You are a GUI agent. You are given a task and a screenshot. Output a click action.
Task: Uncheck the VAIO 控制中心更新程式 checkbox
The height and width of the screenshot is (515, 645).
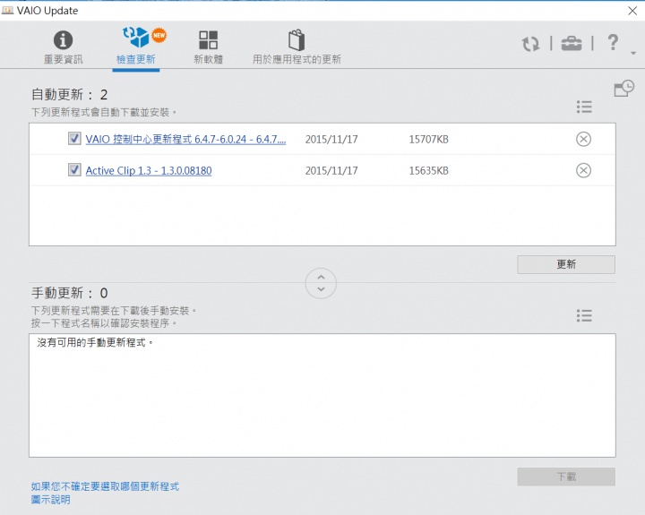pyautogui.click(x=74, y=139)
